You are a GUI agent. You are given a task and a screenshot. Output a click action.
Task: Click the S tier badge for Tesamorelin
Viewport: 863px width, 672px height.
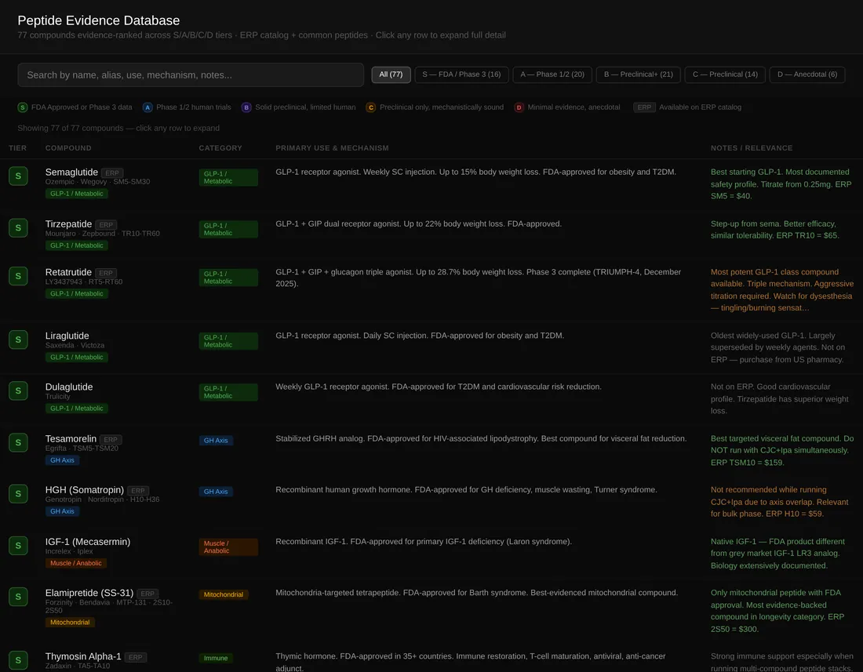pyautogui.click(x=18, y=443)
